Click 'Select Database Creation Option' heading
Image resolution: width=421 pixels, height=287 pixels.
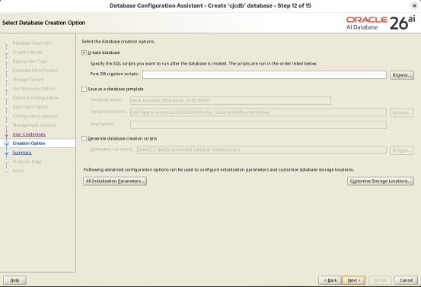(x=43, y=23)
